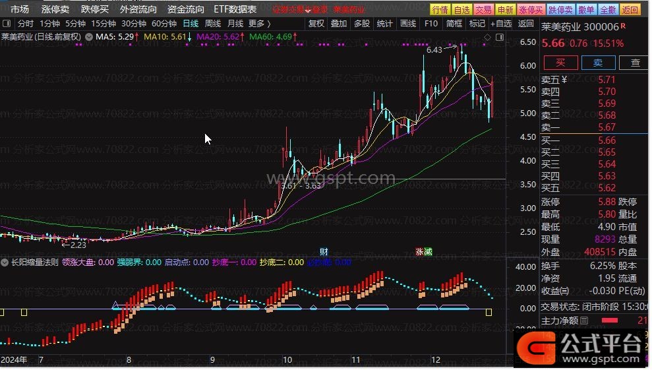The height and width of the screenshot is (370, 652).
Task: Click the pink 交易 button
Action: click(x=484, y=10)
